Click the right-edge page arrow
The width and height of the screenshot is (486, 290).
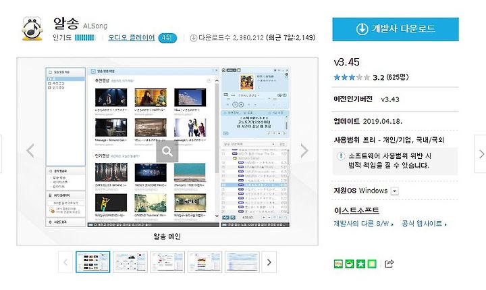point(481,153)
